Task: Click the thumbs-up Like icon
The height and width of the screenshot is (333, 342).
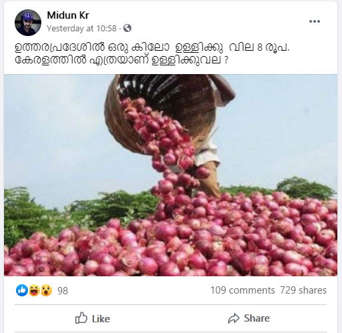Action: pos(81,318)
